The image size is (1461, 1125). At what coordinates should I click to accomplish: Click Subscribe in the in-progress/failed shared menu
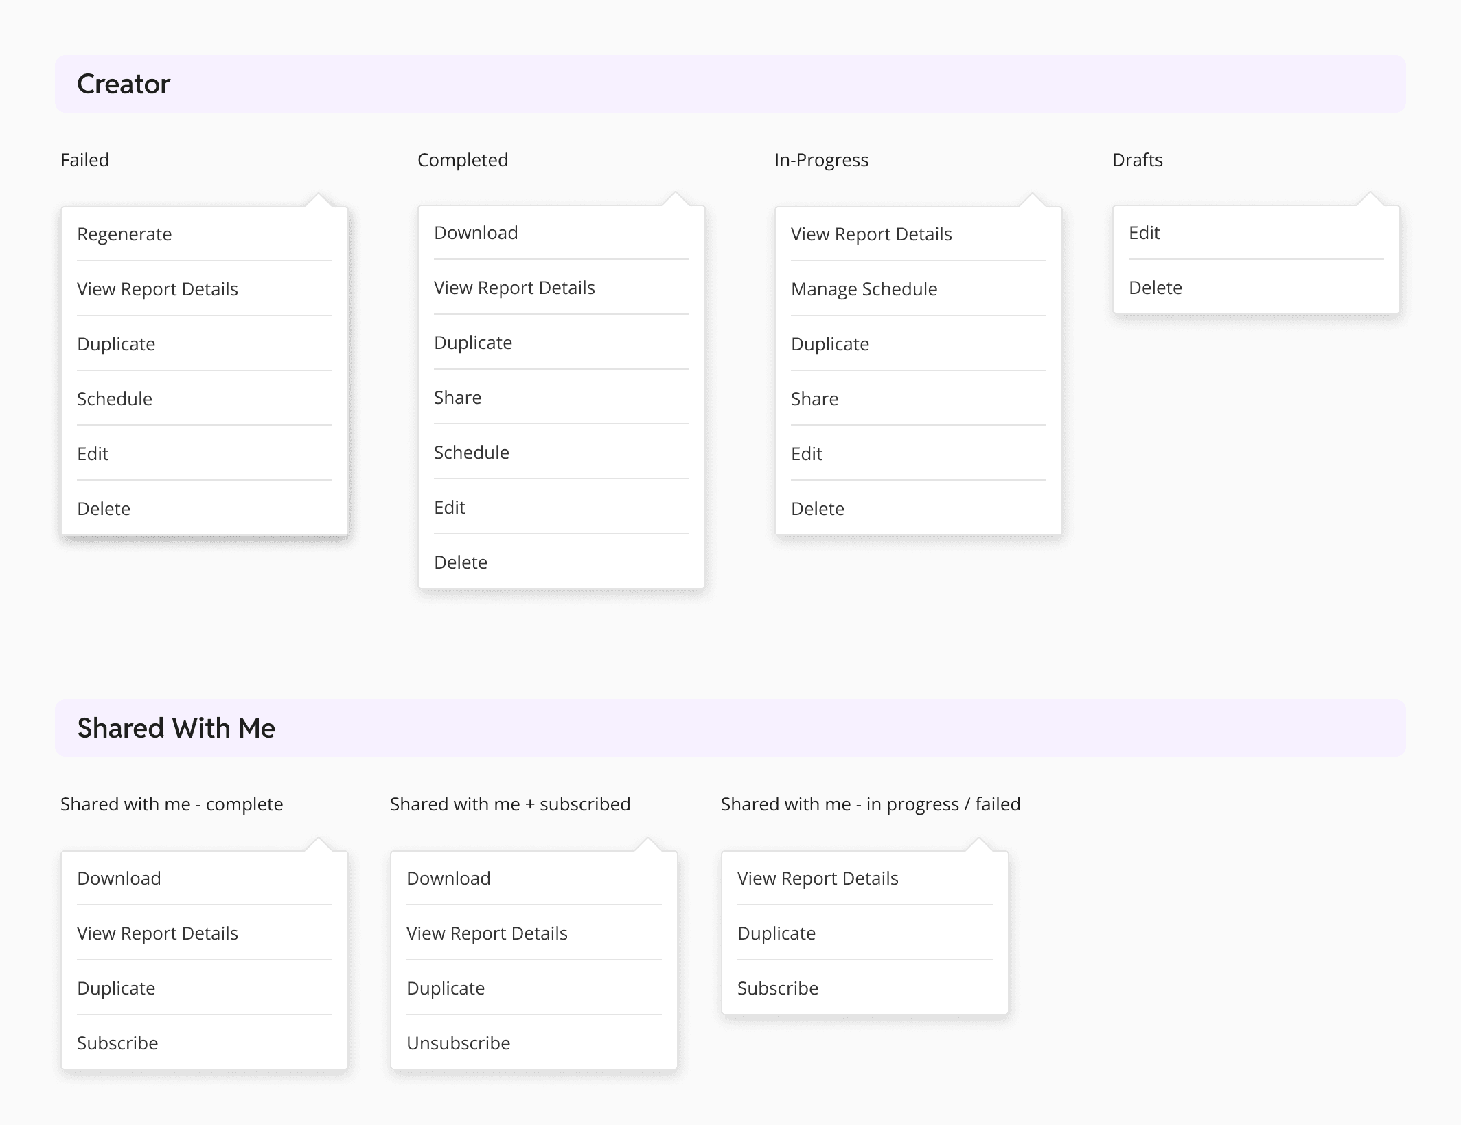click(x=778, y=988)
